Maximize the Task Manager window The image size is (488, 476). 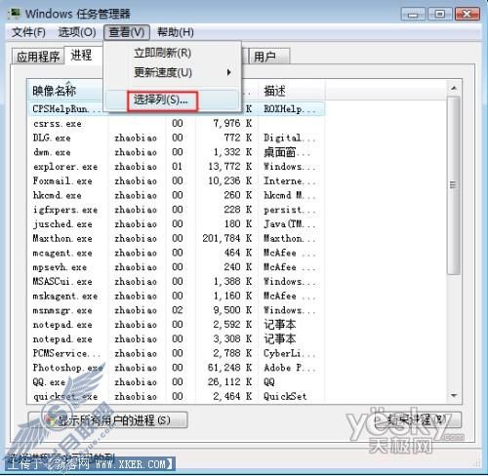439,15
